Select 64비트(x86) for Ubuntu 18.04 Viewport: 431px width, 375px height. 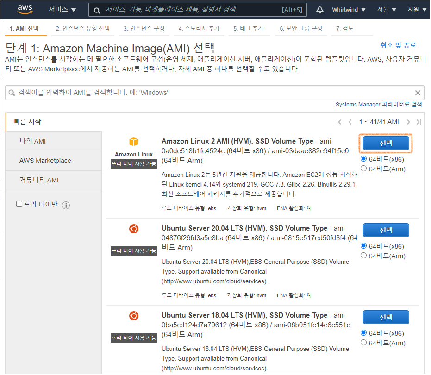tap(364, 333)
